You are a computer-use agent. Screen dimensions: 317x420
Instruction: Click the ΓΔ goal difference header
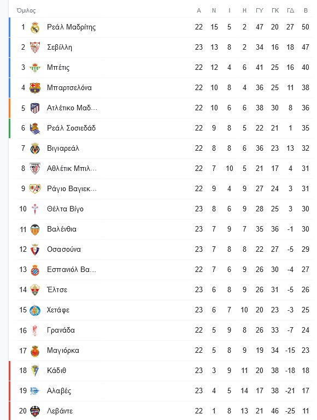coord(290,11)
